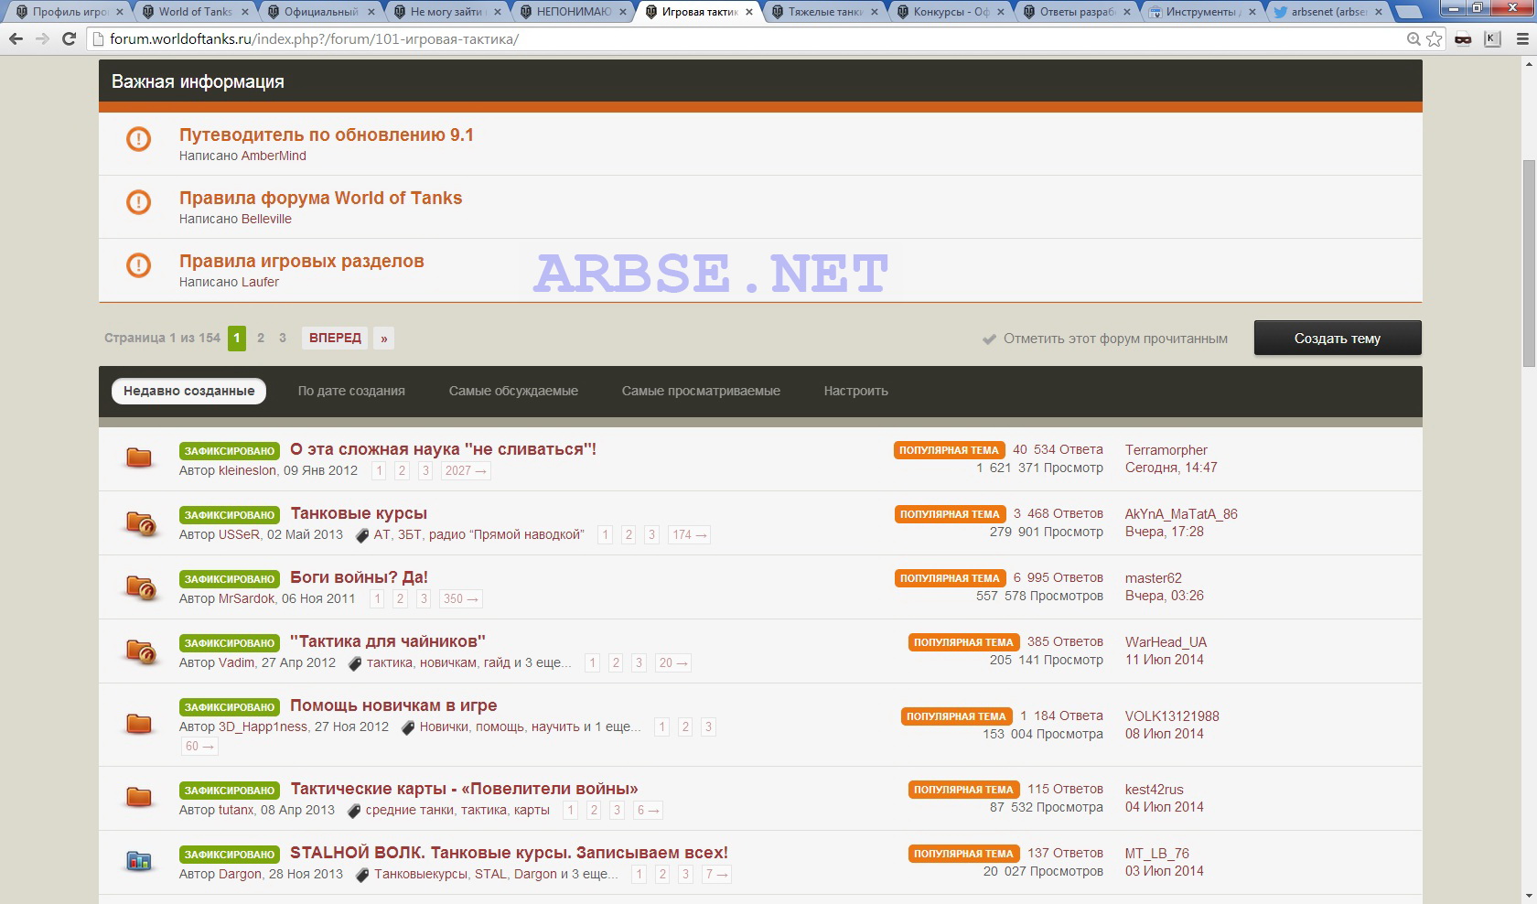Screen dimensions: 1537x904
Task: Click the tag icon in the Тактика для чайников row
Action: pyautogui.click(x=355, y=663)
